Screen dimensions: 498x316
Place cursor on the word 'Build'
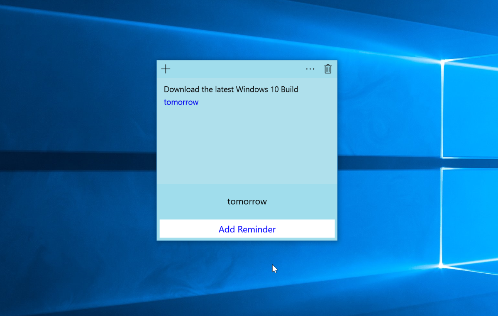click(x=290, y=89)
